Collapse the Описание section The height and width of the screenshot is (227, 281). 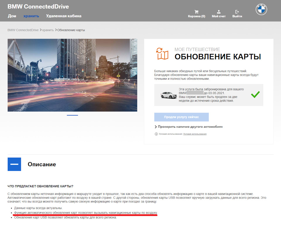click(x=14, y=164)
